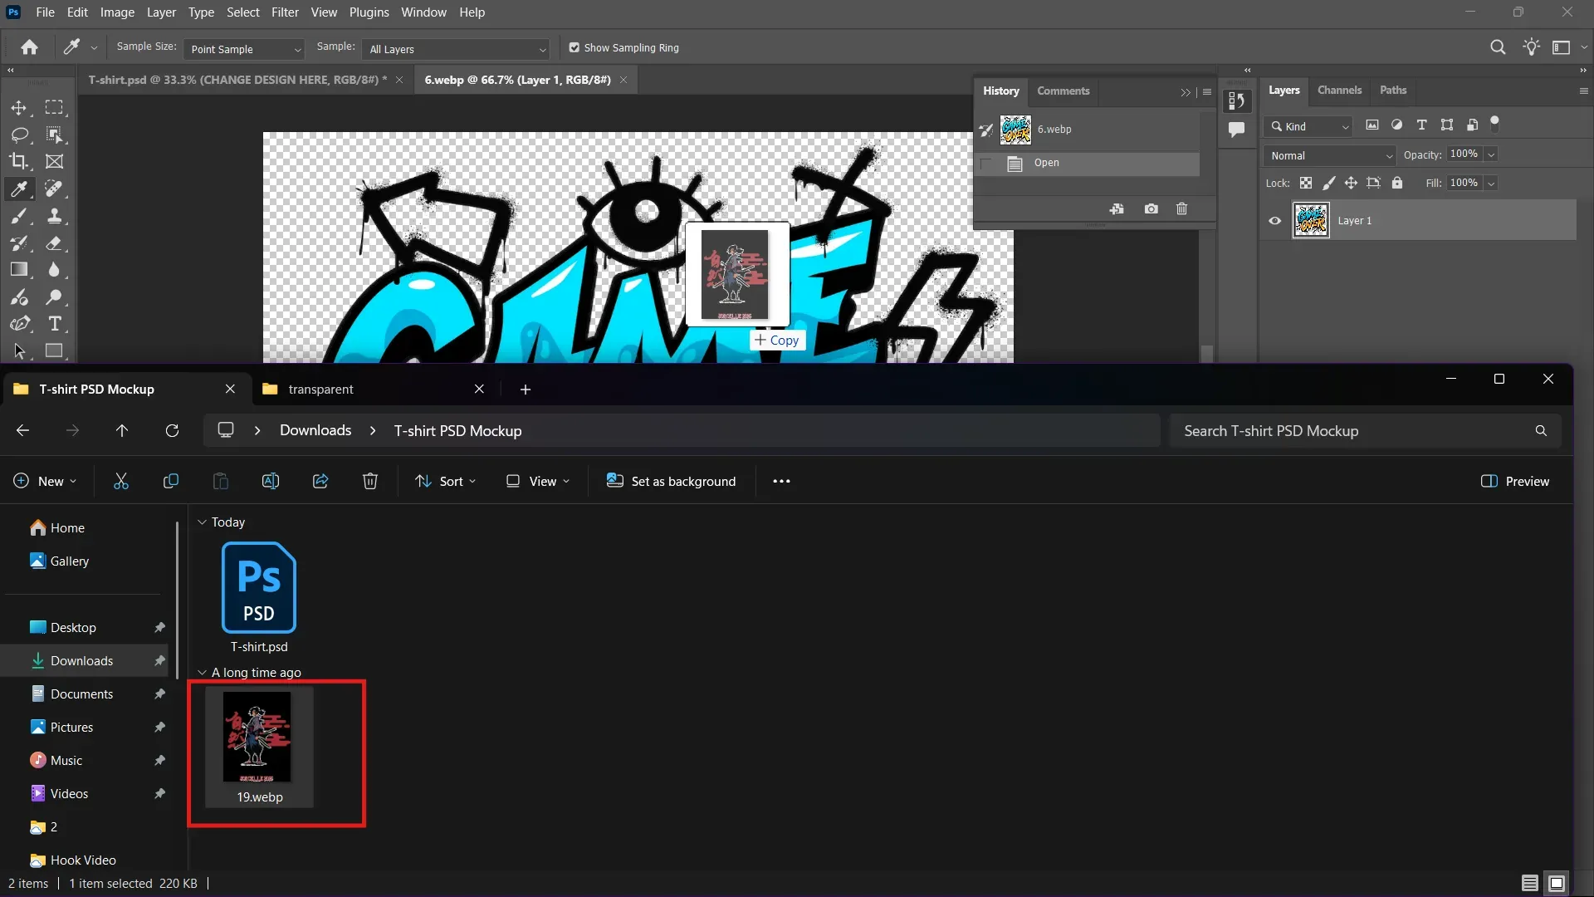Screen dimensions: 1594x897
Task: Open the Normal blend mode dropdown
Action: click(1328, 155)
